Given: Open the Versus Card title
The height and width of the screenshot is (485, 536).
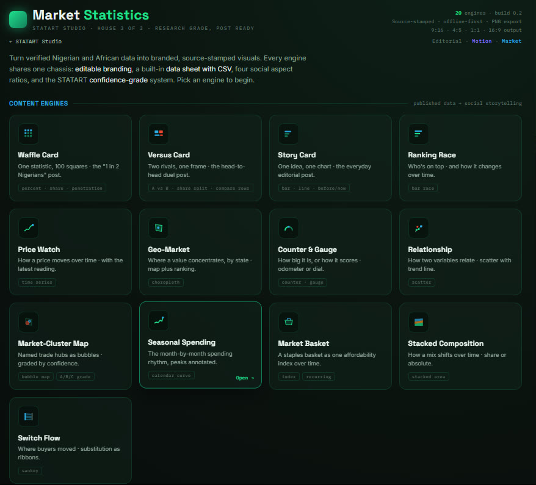Looking at the screenshot, I should [168, 155].
